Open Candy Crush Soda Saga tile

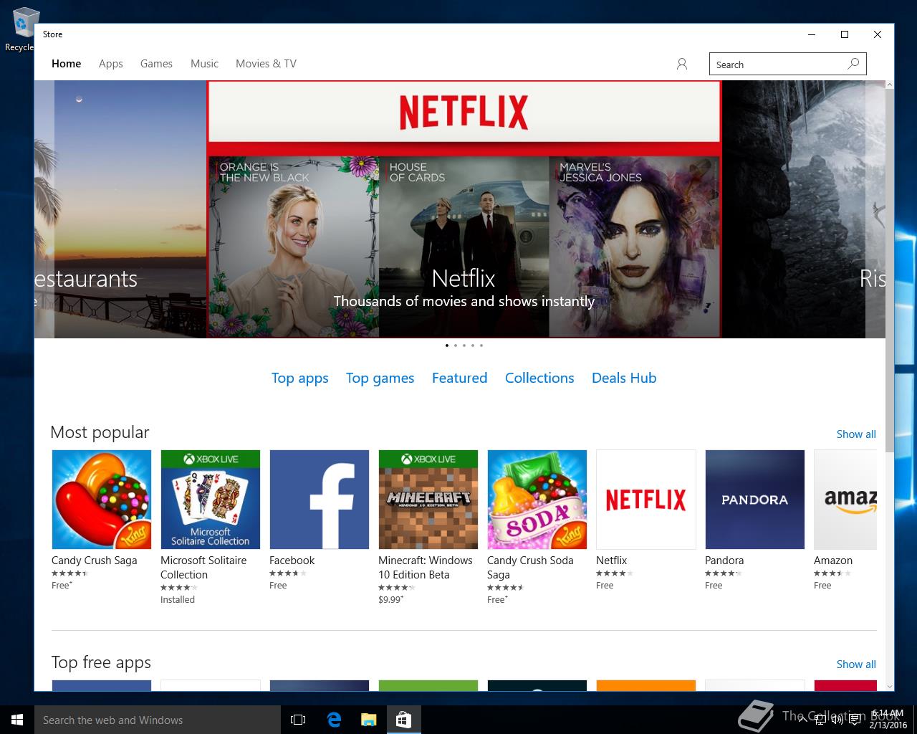point(537,500)
